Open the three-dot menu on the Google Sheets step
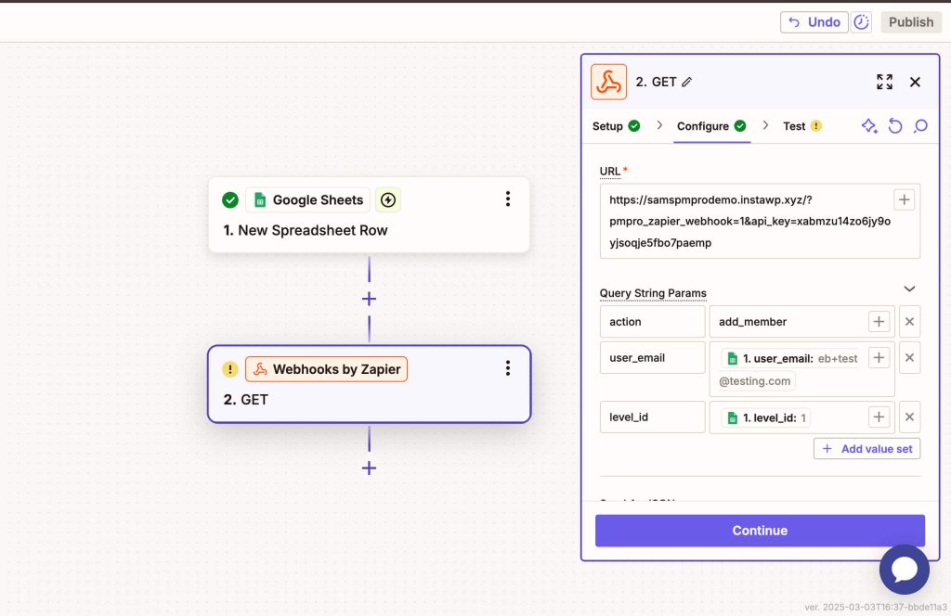The image size is (951, 616). pos(508,199)
